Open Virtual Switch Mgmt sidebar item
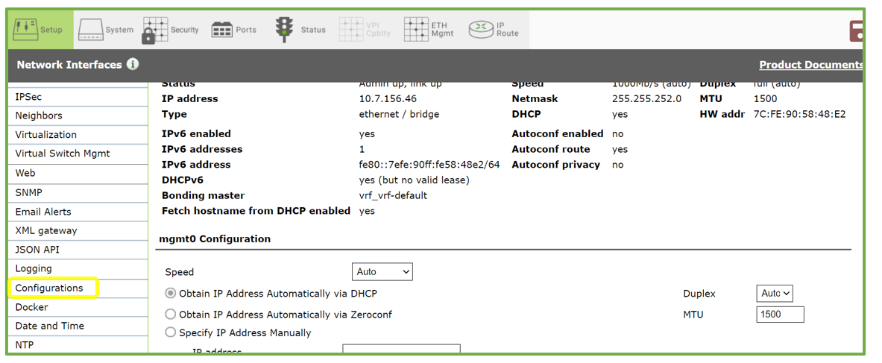 pyautogui.click(x=63, y=154)
